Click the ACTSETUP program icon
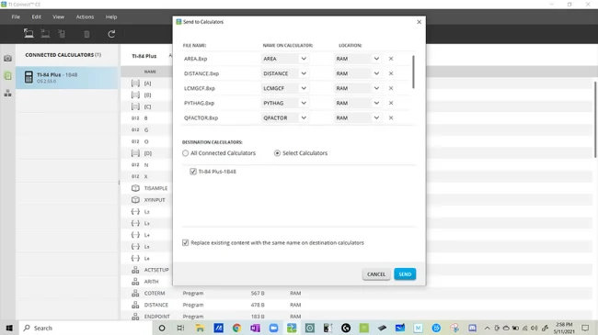 [x=135, y=270]
